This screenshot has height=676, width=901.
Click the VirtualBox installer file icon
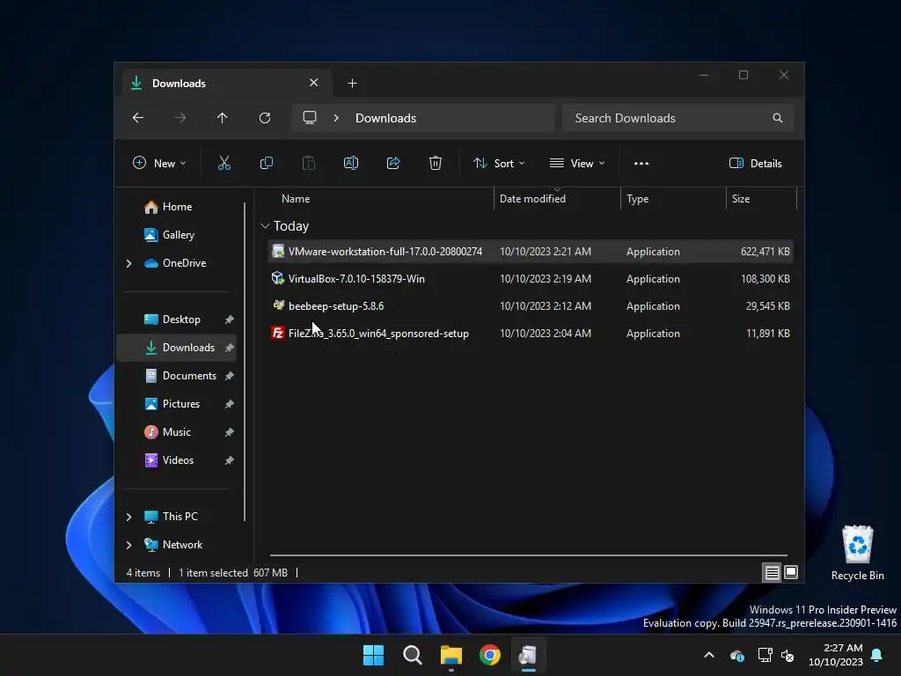(x=278, y=278)
